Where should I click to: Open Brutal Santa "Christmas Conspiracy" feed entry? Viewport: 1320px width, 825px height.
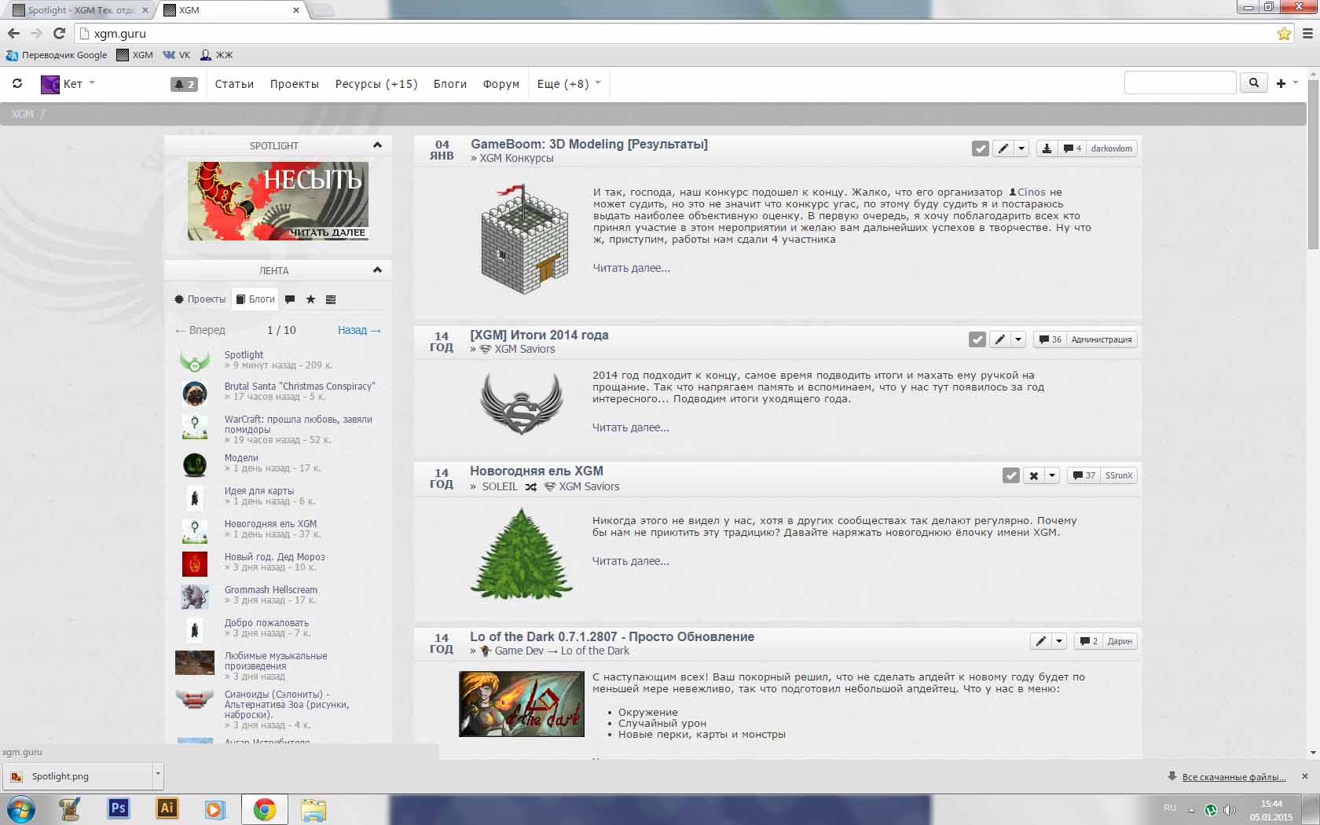coord(300,387)
